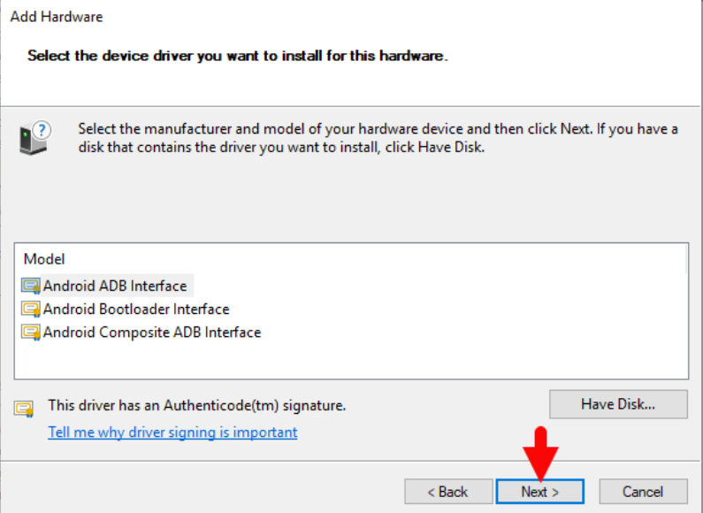
Task: Click the Authenticode signature certificate icon
Action: coord(24,408)
